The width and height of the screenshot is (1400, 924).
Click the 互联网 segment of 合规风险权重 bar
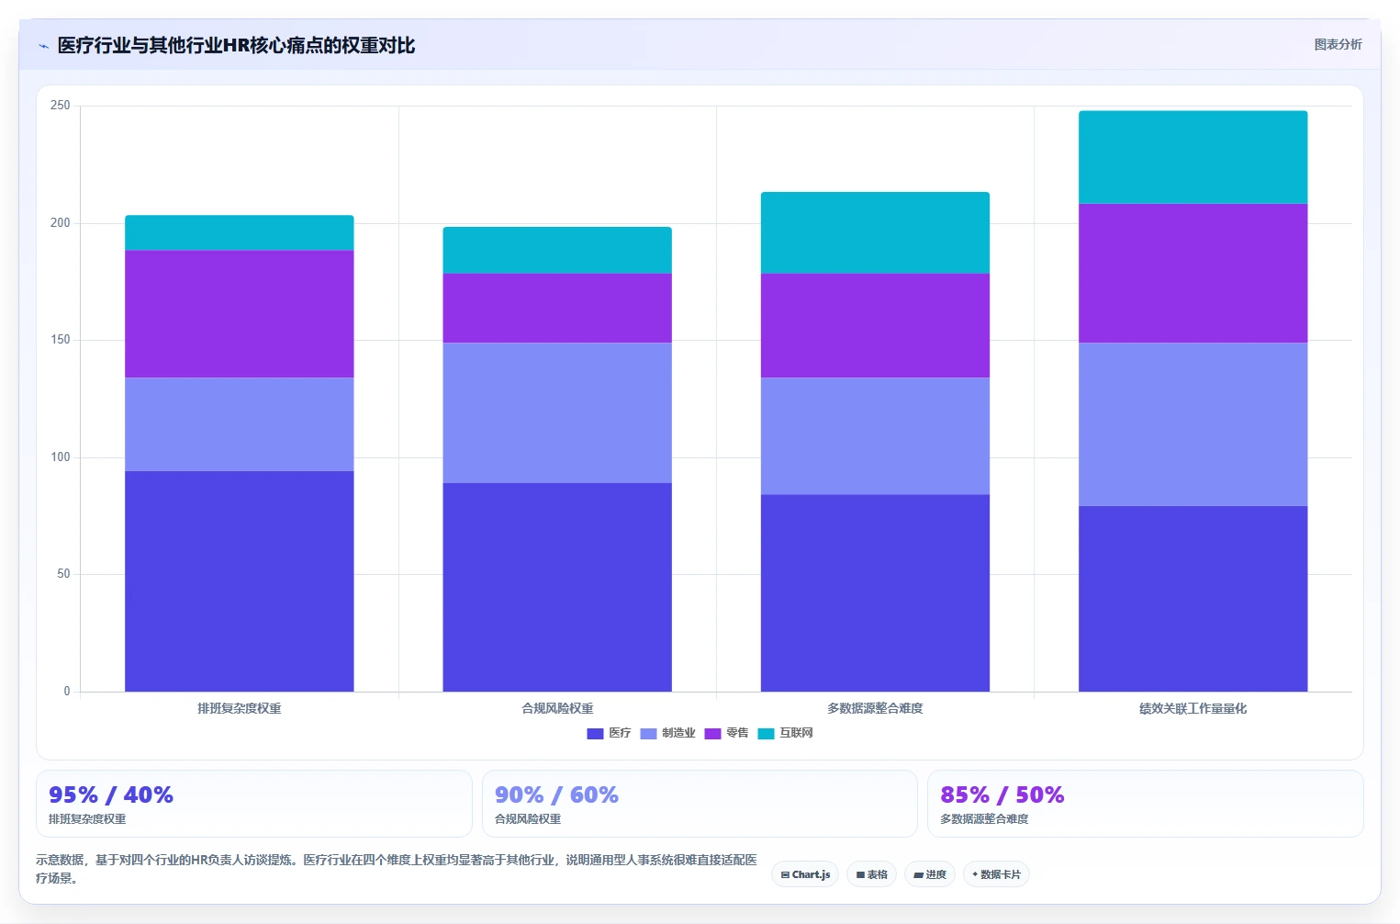coord(557,250)
